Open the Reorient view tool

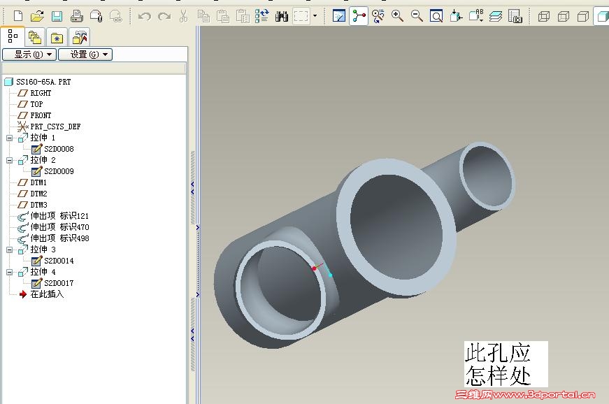point(456,16)
